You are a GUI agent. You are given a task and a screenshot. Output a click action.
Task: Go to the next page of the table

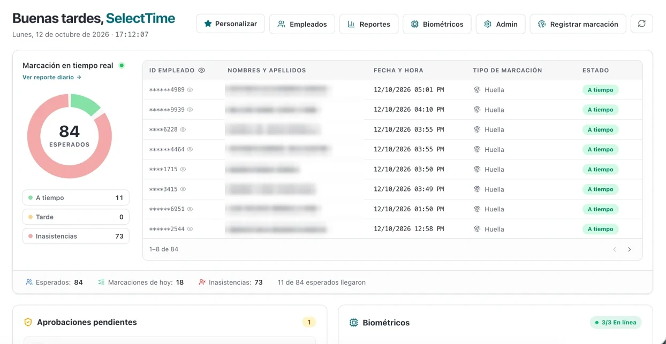pyautogui.click(x=629, y=249)
